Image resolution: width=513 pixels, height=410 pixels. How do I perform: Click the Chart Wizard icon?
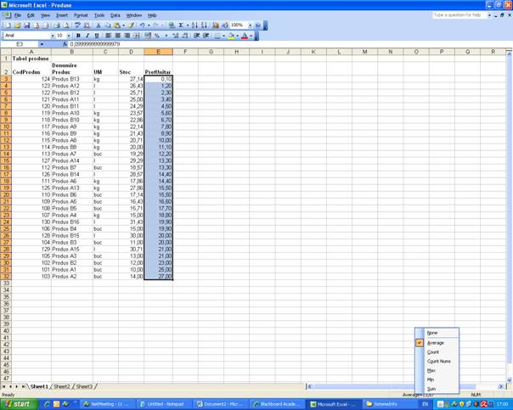click(x=215, y=25)
